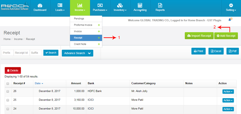Viewport: 241px width, 114px height.
Task: Open Action dropdown for receipt 26
Action: pos(228,91)
